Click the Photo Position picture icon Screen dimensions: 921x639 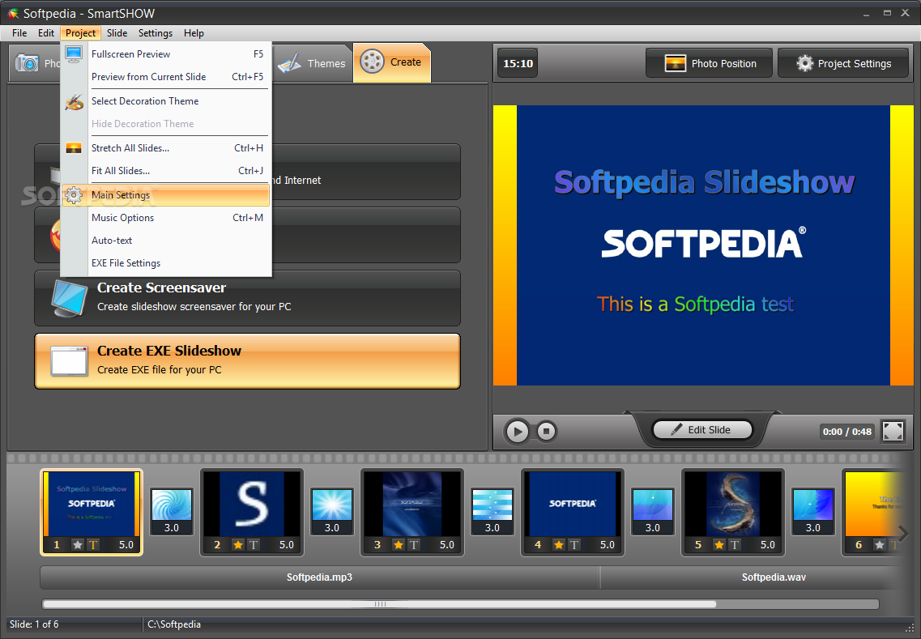coord(675,63)
